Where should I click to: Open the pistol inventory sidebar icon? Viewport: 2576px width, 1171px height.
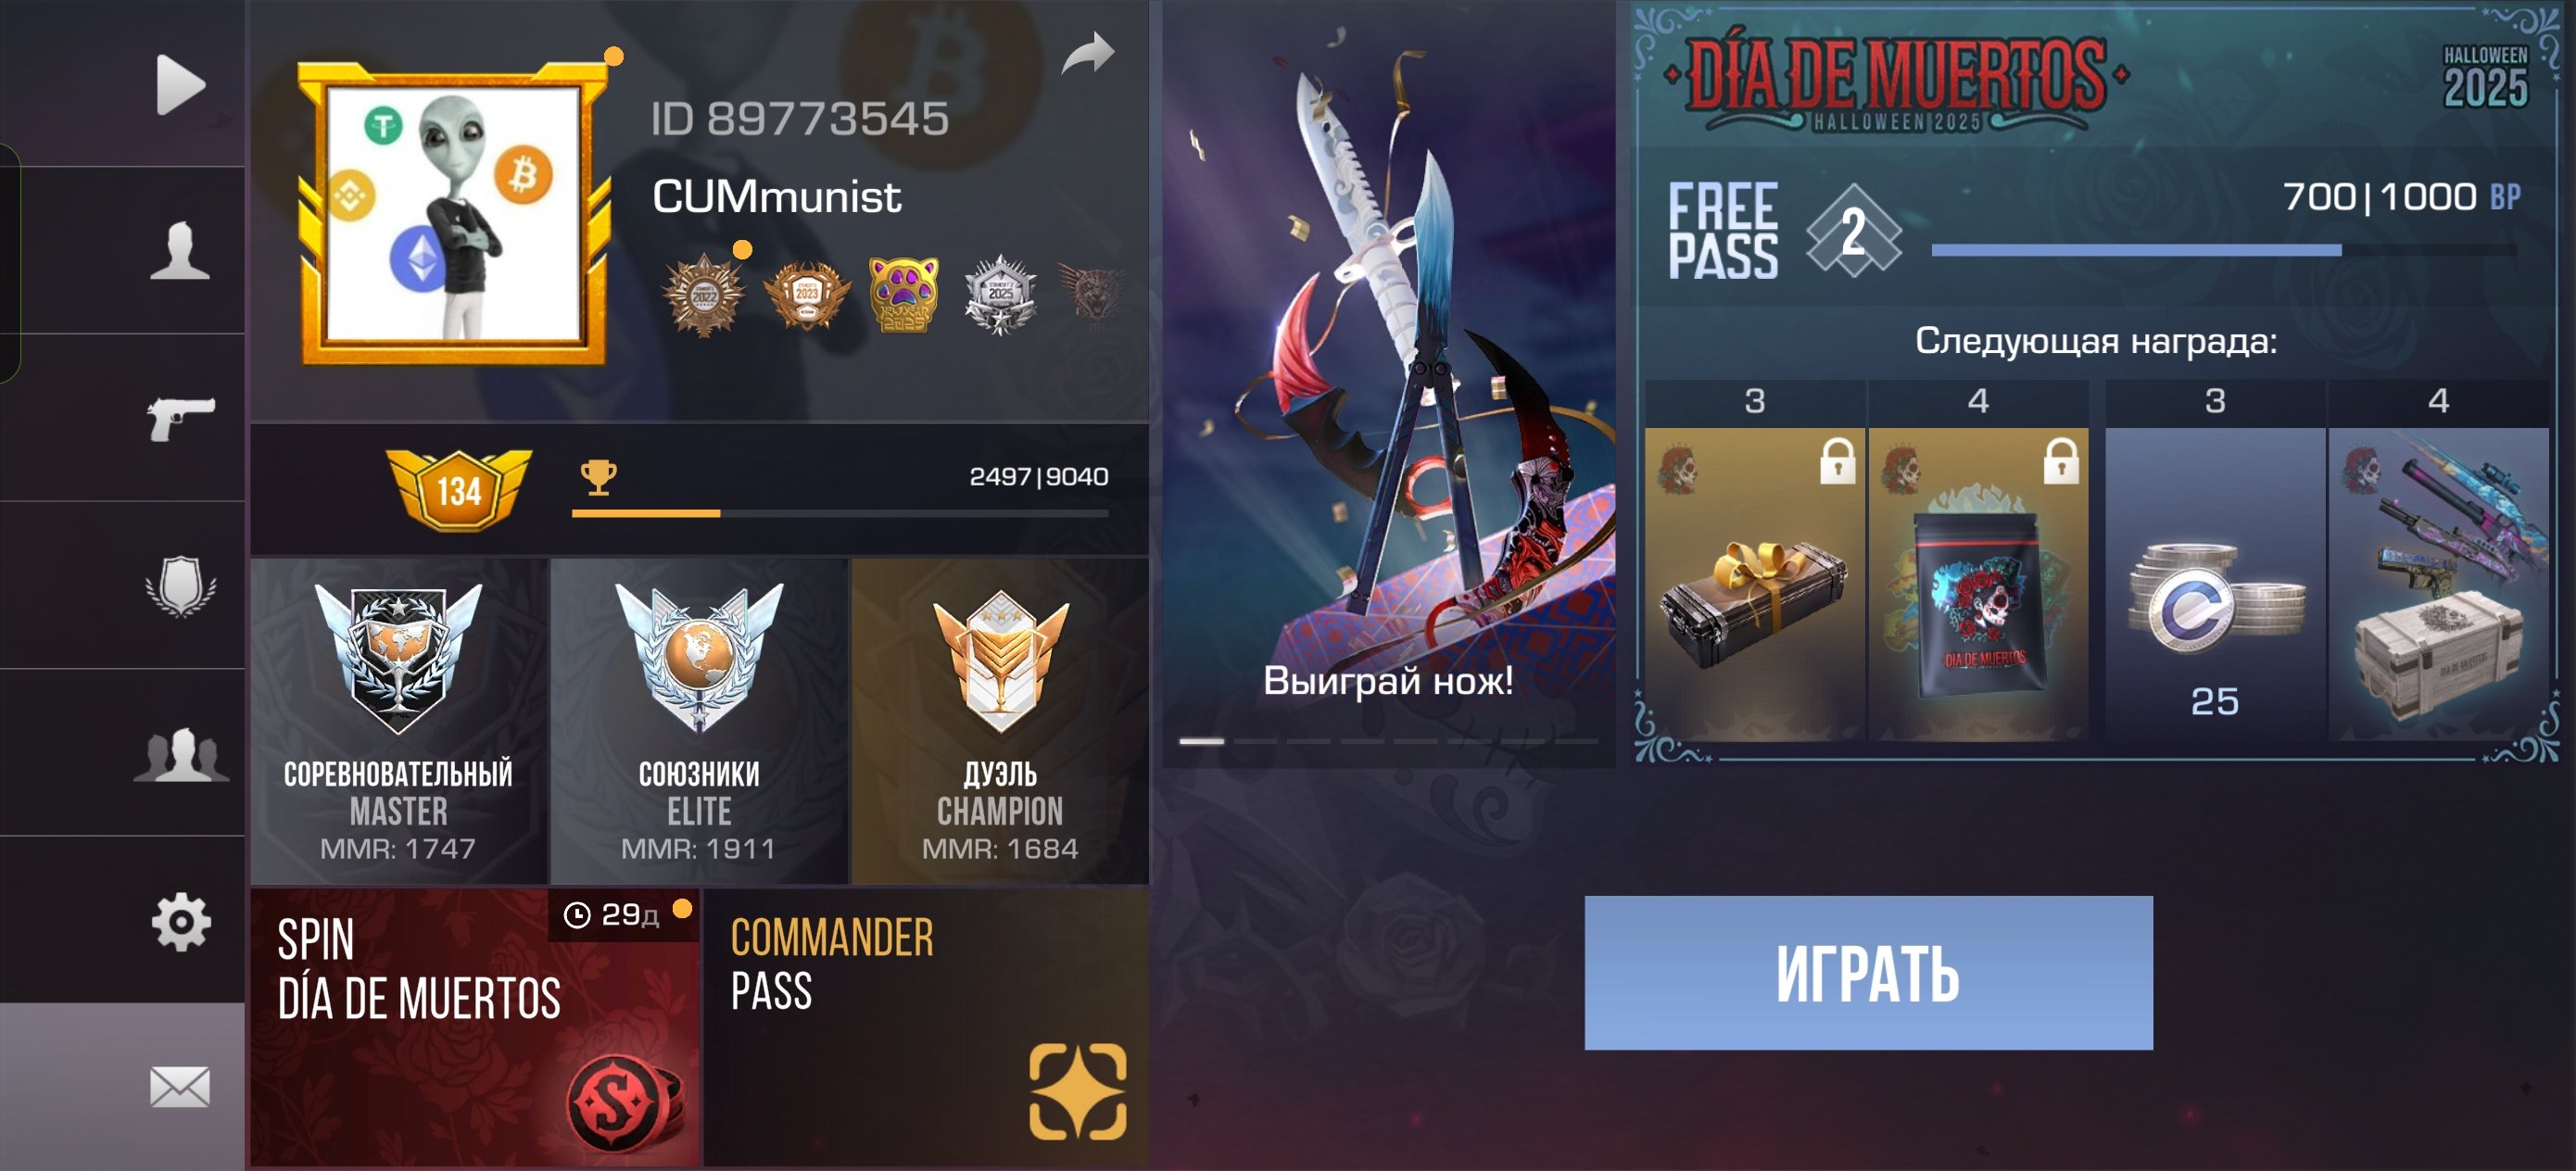(180, 418)
